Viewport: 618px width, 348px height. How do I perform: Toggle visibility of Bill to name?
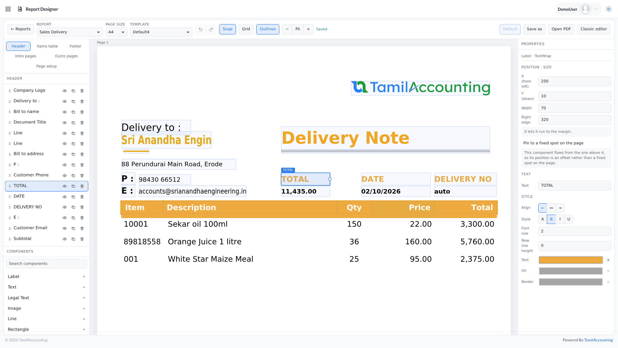(x=65, y=112)
